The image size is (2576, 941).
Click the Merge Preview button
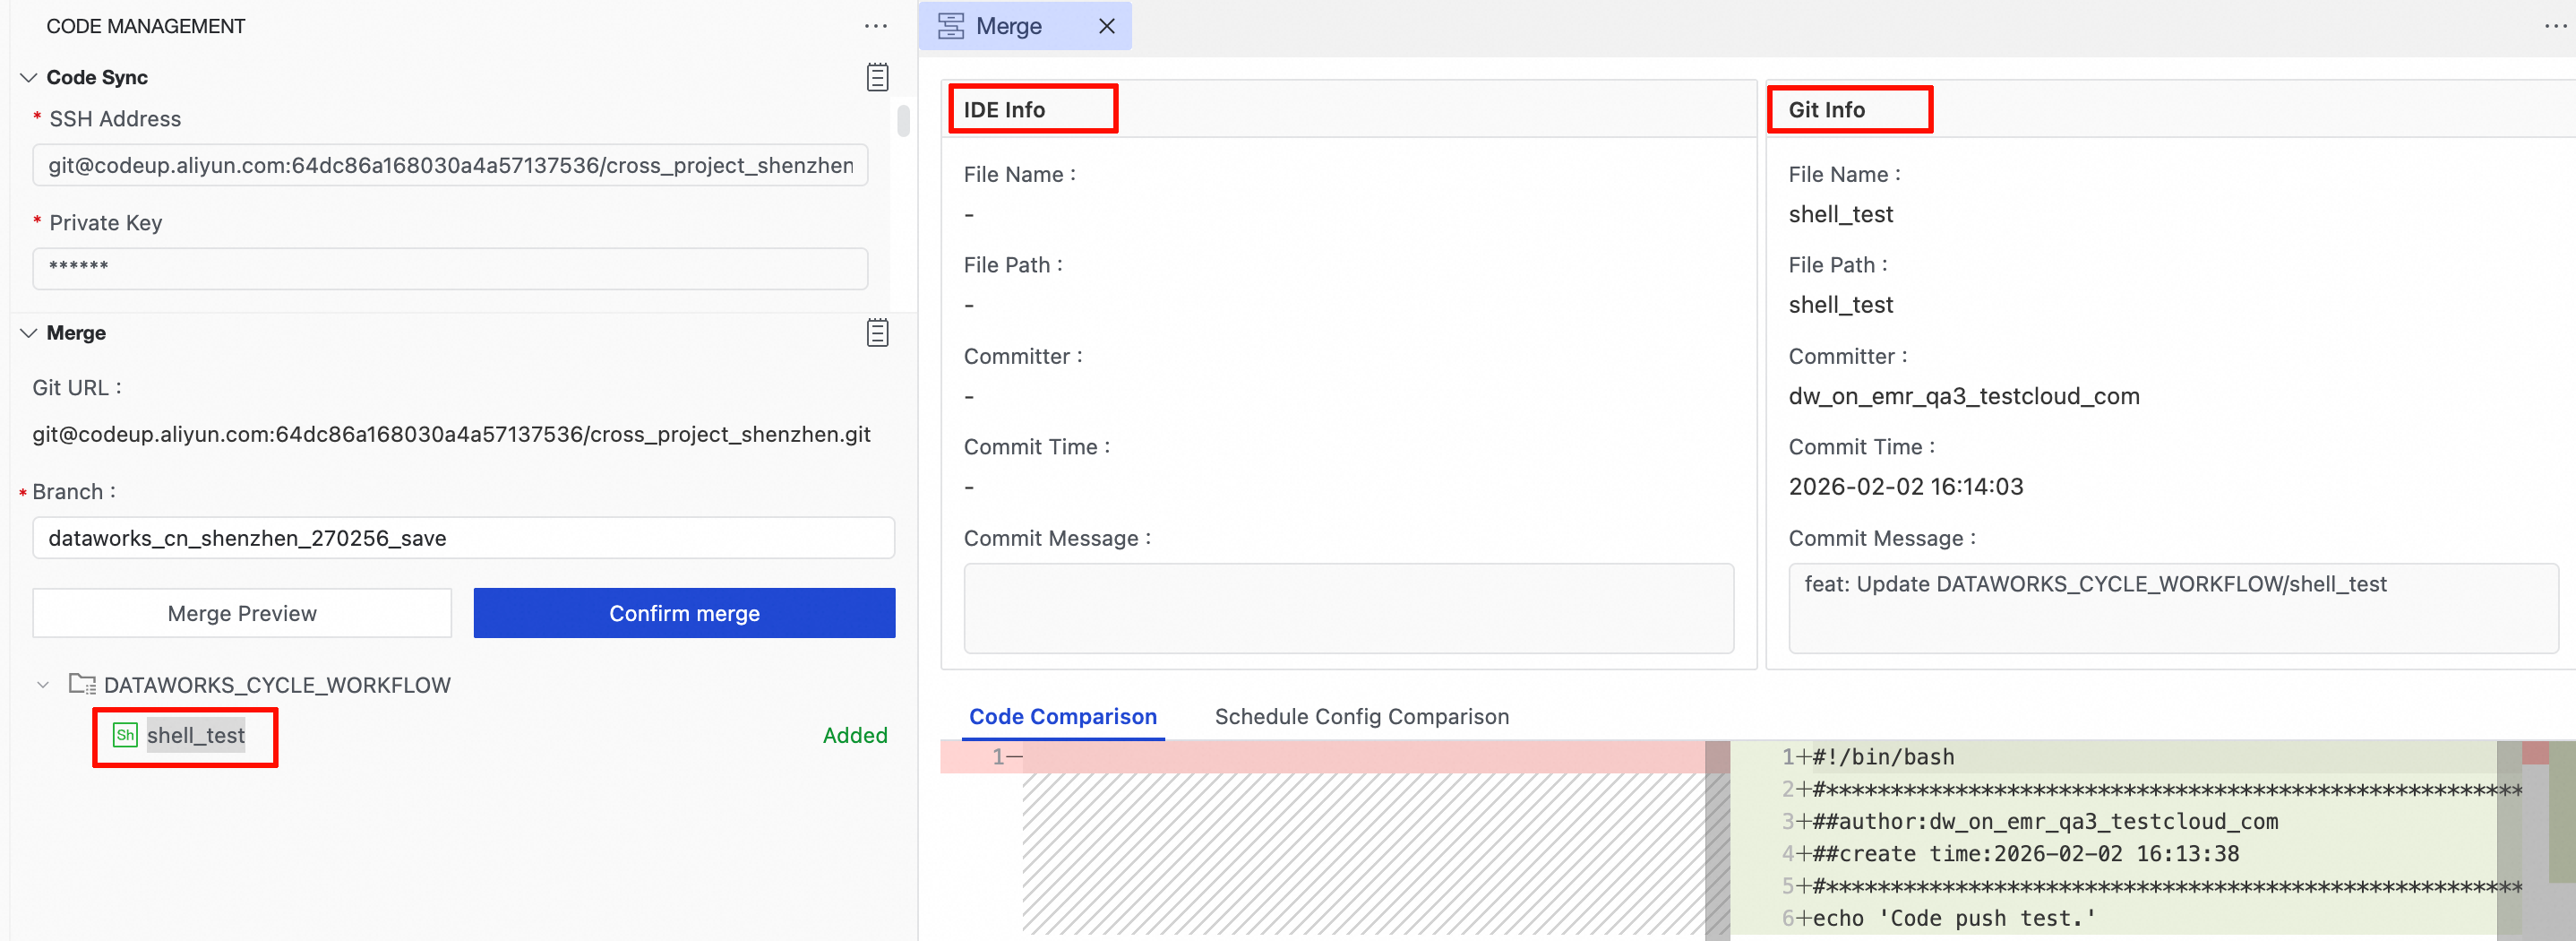click(x=242, y=613)
